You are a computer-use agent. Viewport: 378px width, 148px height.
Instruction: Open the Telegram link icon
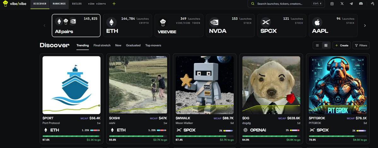click(351, 3)
